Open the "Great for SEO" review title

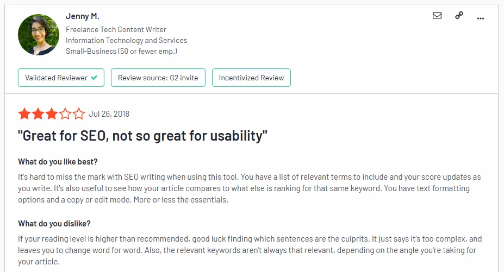coord(143,136)
